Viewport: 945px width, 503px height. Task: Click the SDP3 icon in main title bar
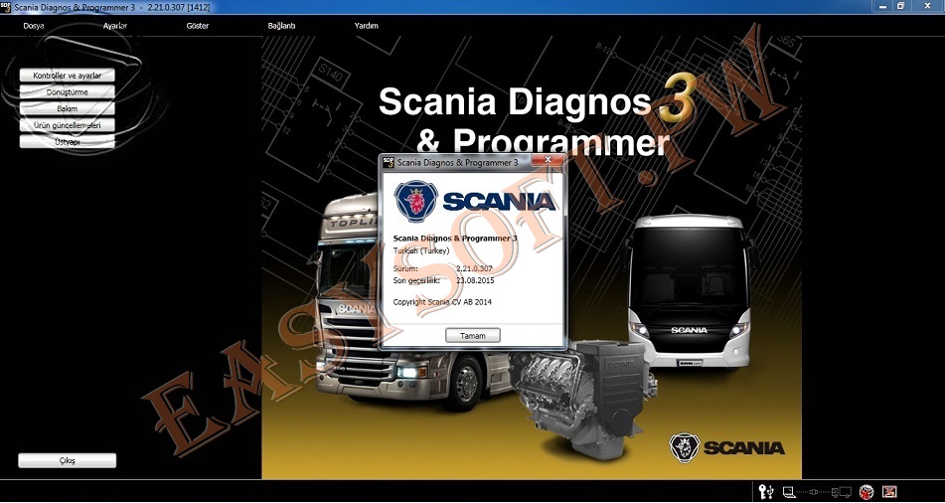pos(5,6)
